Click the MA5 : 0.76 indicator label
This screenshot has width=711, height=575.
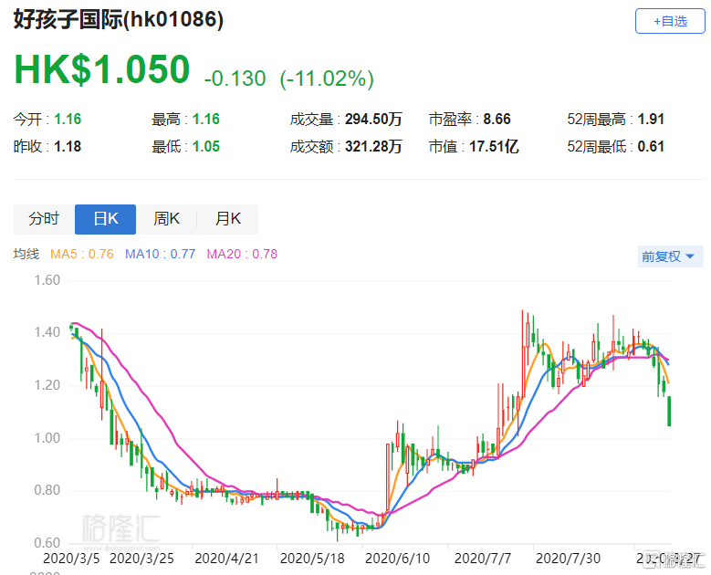[81, 254]
